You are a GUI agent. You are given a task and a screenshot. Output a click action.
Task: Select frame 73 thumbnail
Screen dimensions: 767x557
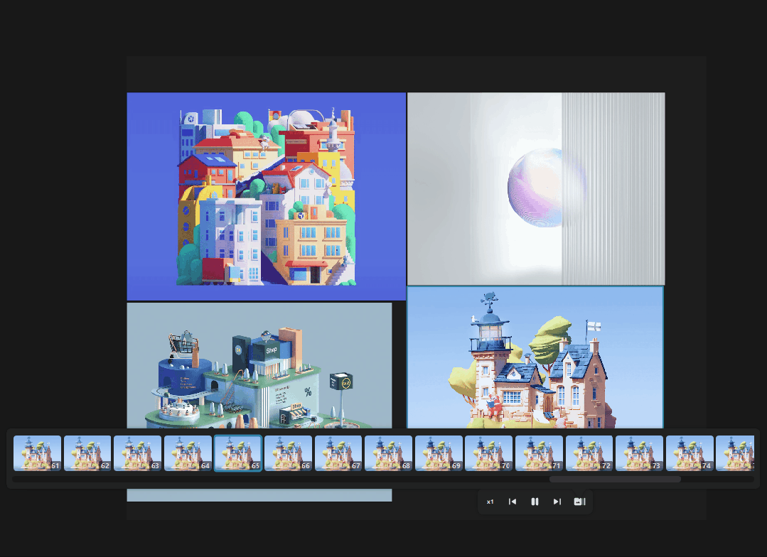click(639, 453)
